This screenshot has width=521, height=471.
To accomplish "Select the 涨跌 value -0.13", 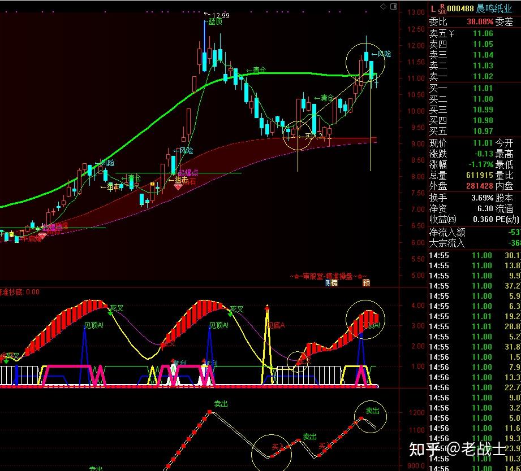I will coord(484,154).
